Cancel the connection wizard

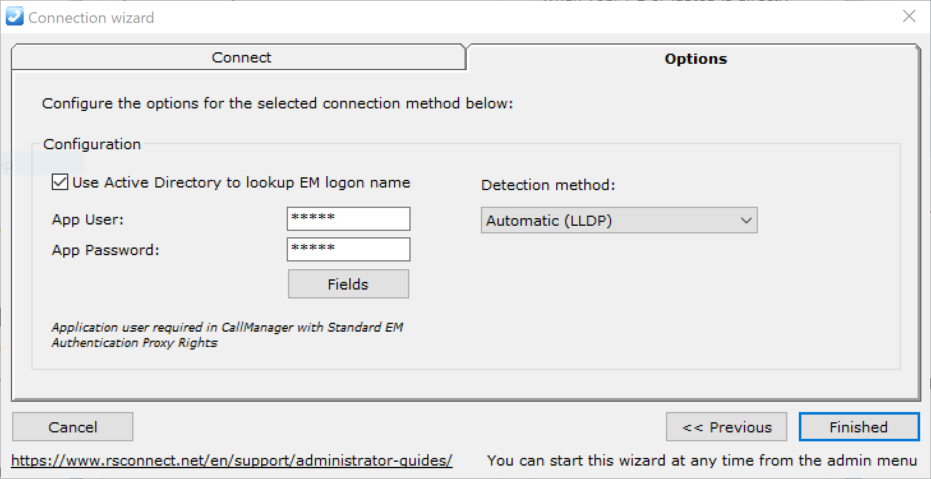point(73,427)
